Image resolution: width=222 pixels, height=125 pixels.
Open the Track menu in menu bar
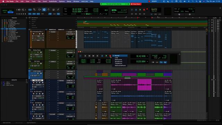33,1
